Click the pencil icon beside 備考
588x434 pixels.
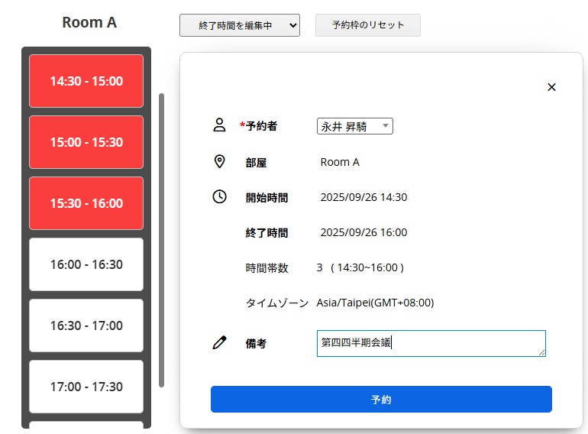pyautogui.click(x=219, y=343)
